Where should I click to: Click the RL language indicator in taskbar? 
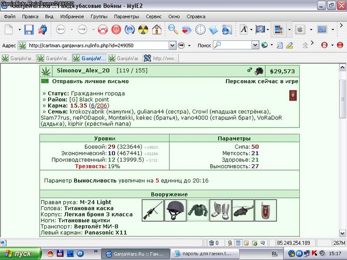[275, 254]
